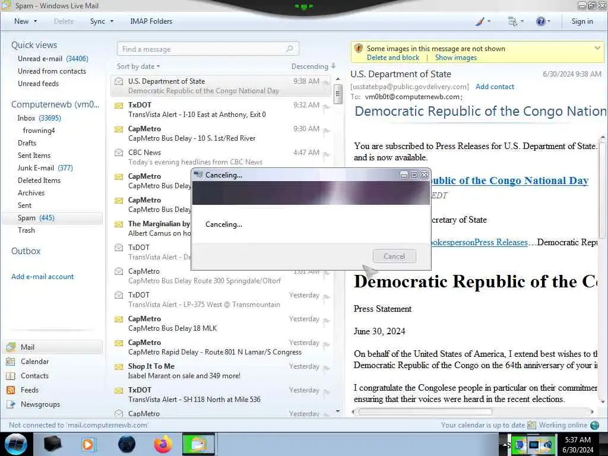Select Unread feeds quick view

pyautogui.click(x=38, y=83)
